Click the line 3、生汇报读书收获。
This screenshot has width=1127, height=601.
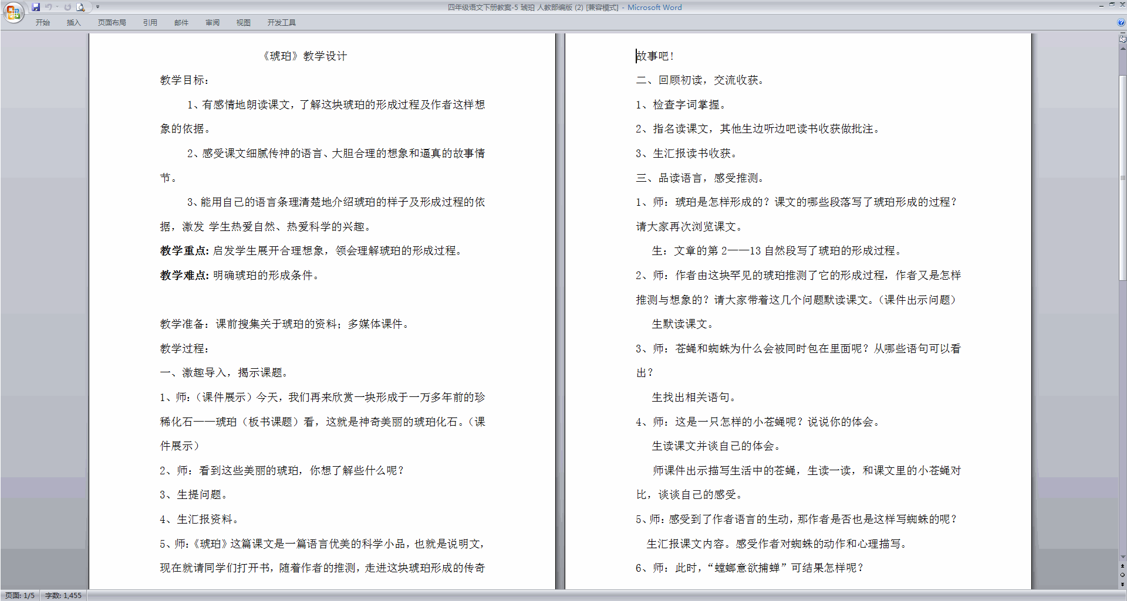(687, 154)
